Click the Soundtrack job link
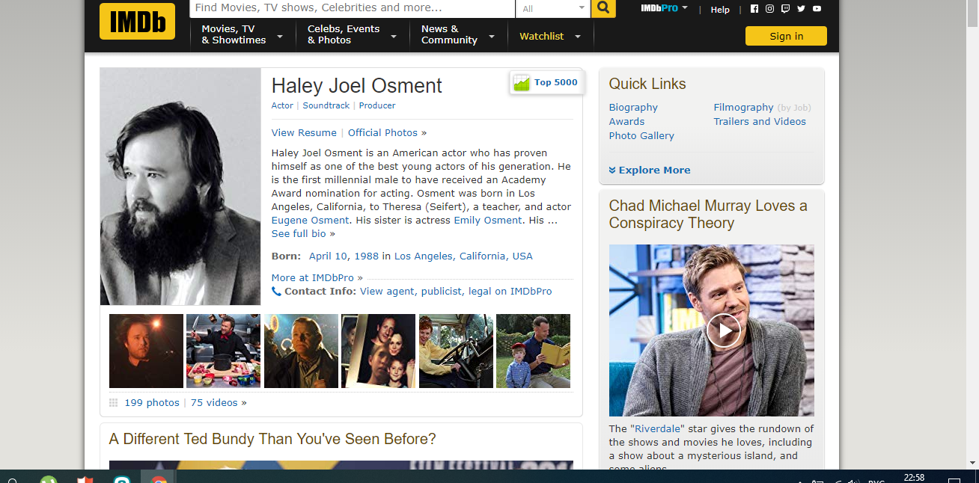979x483 pixels. (x=326, y=106)
